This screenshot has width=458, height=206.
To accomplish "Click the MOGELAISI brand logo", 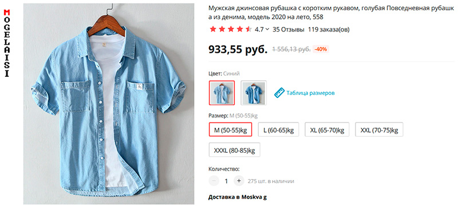I will click(7, 43).
